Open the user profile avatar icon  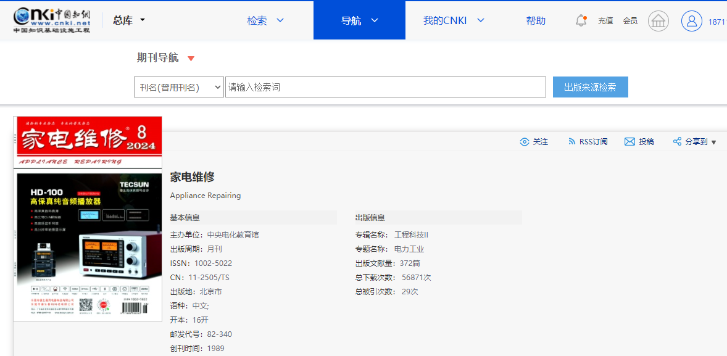pyautogui.click(x=692, y=21)
